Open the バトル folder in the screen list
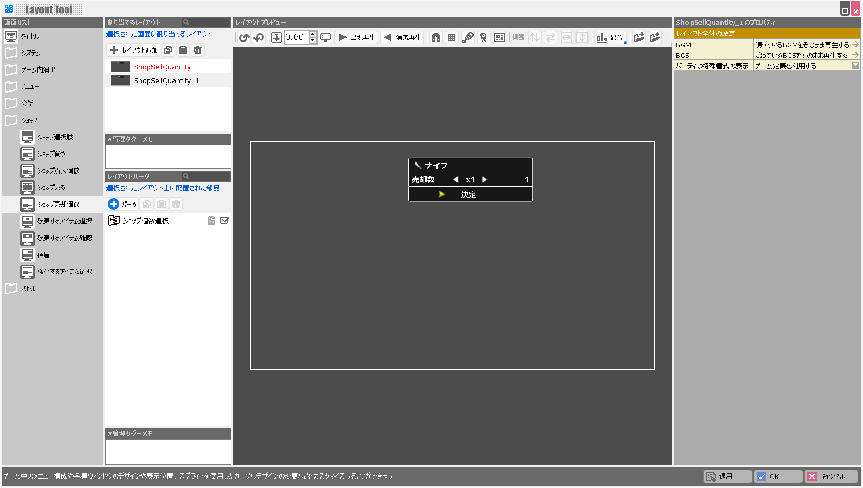Viewport: 863px width, 488px height. [x=28, y=289]
